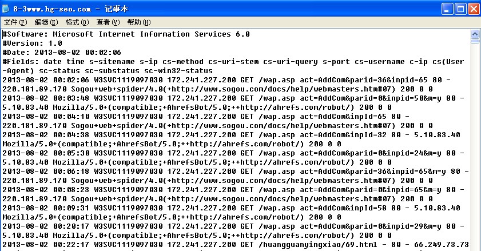The width and height of the screenshot is (481, 251).
Task: Place cursor in the #Software header line
Action: [x=126, y=34]
